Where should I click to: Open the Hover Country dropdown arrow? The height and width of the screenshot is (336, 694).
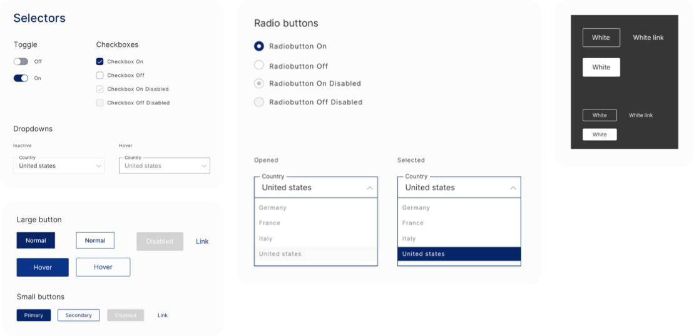(x=204, y=166)
